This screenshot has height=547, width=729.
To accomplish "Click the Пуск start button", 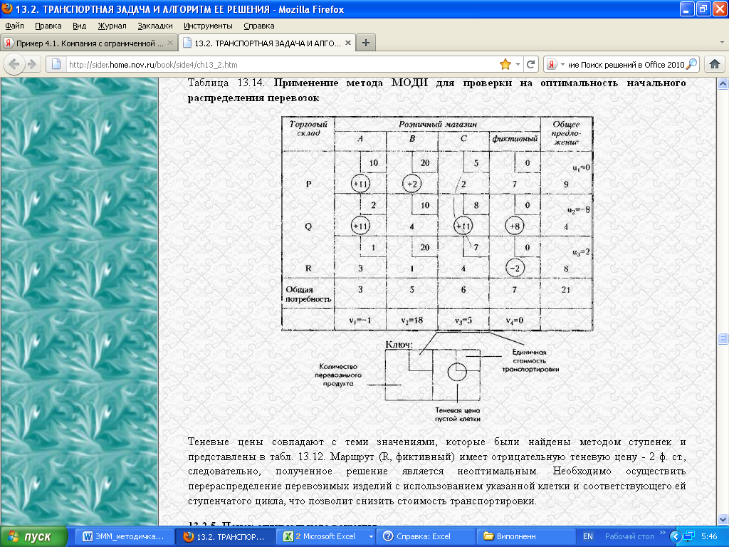I will click(33, 537).
